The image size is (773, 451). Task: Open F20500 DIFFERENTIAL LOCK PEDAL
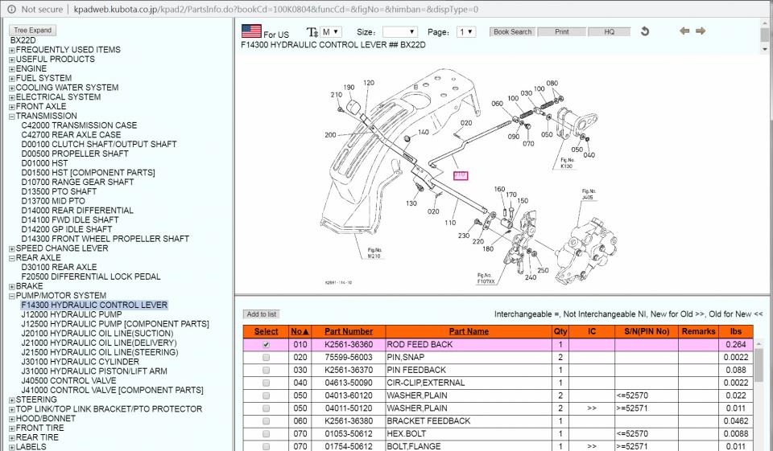coord(91,277)
